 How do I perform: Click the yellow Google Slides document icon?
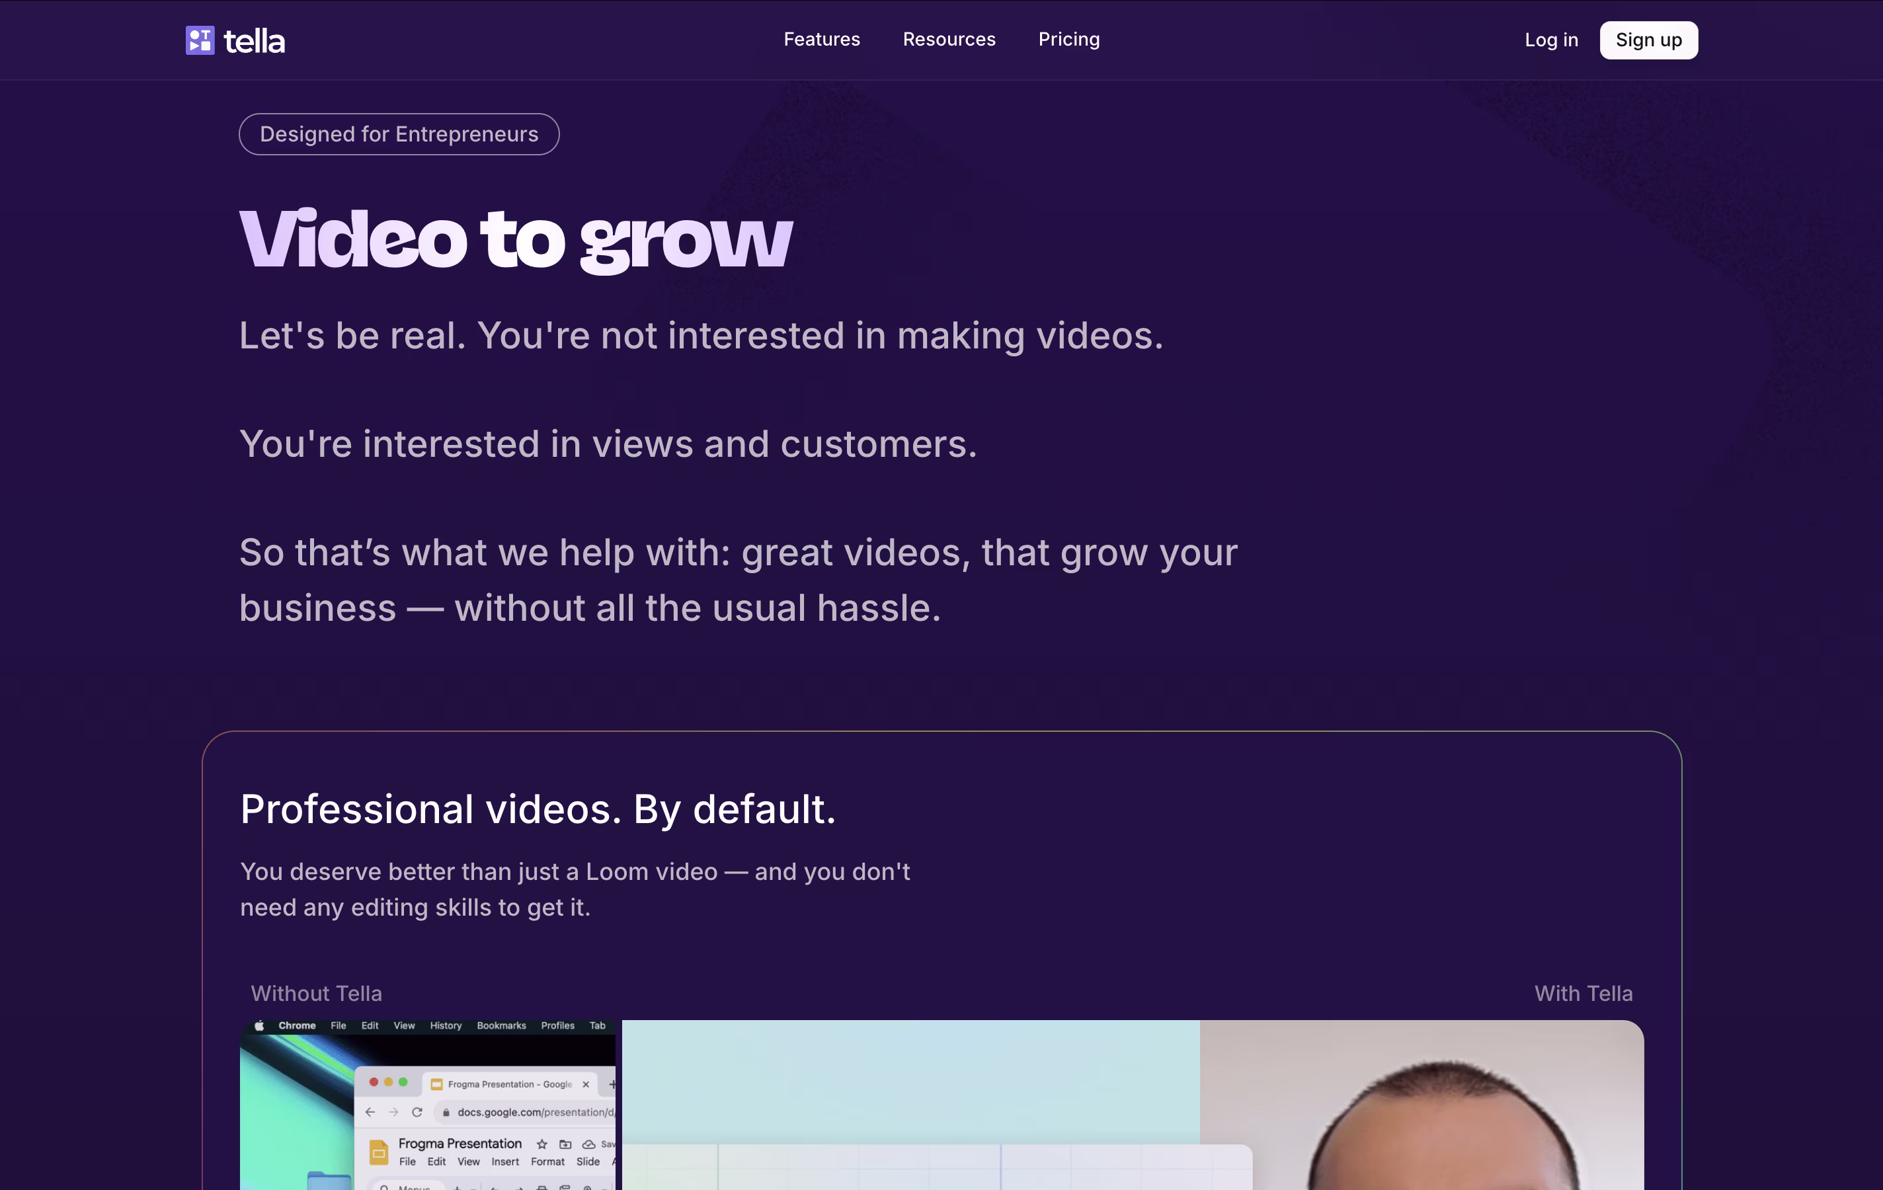tap(378, 1152)
